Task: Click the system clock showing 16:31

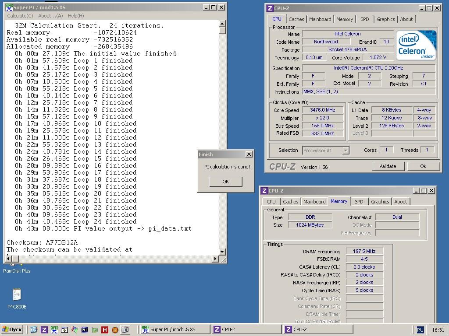Action: 438,330
